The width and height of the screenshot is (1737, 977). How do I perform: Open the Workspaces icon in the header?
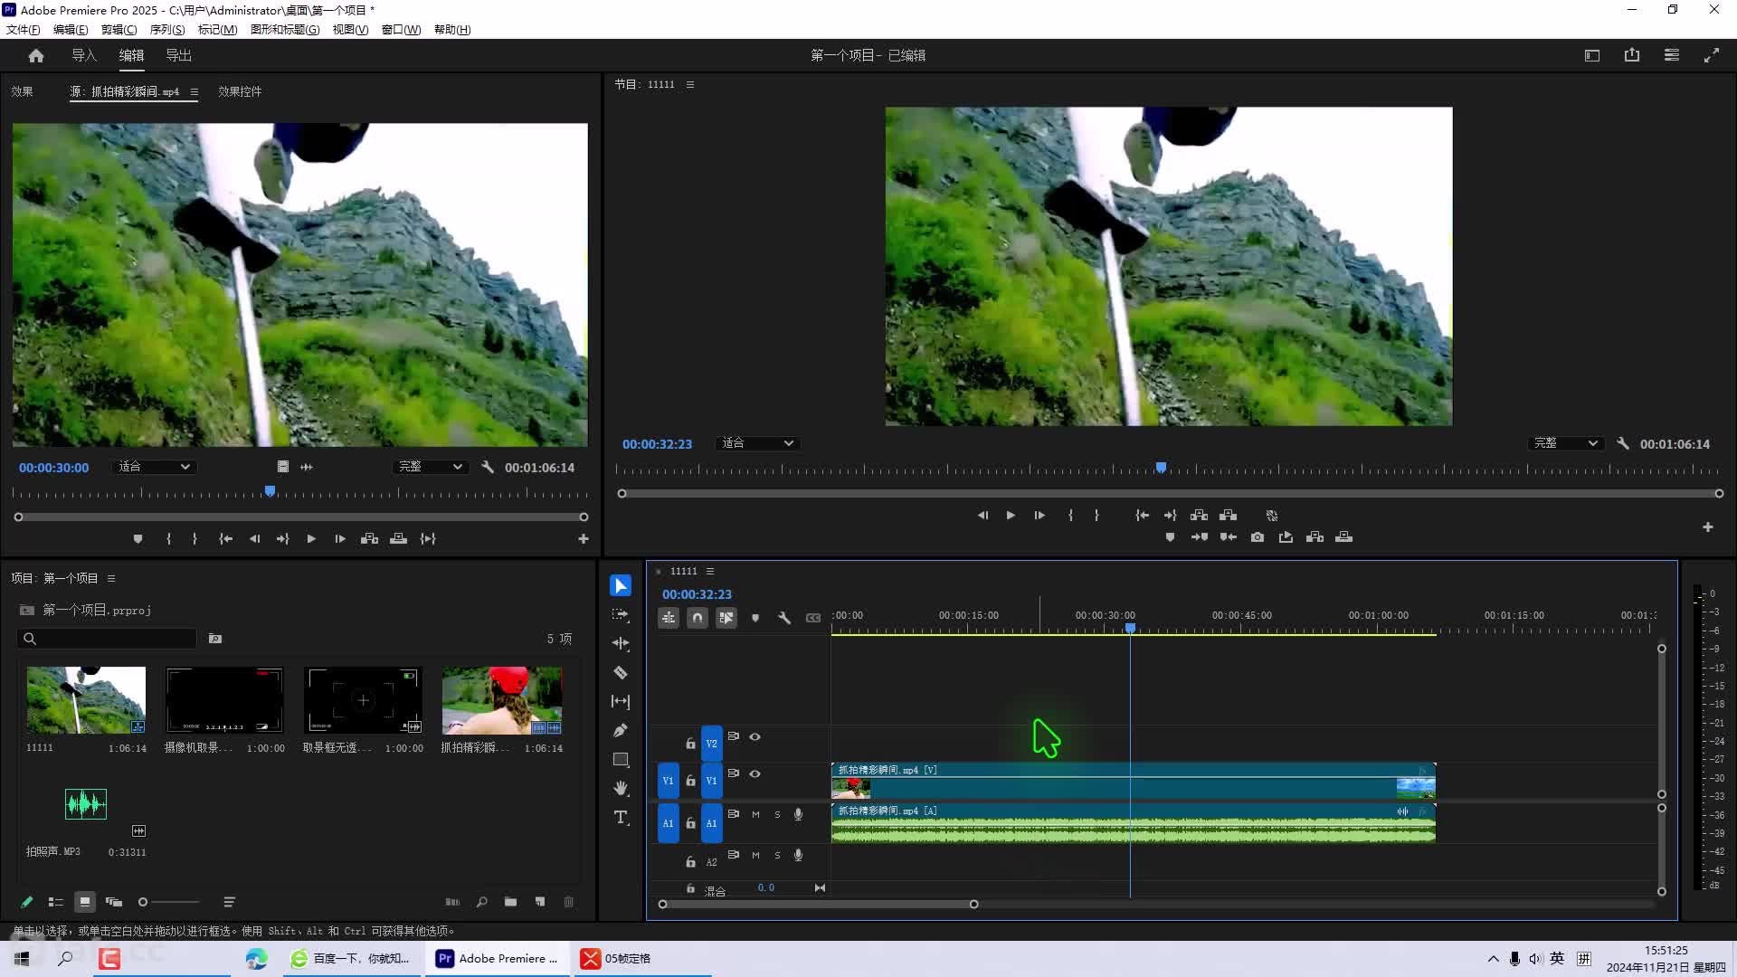point(1592,55)
